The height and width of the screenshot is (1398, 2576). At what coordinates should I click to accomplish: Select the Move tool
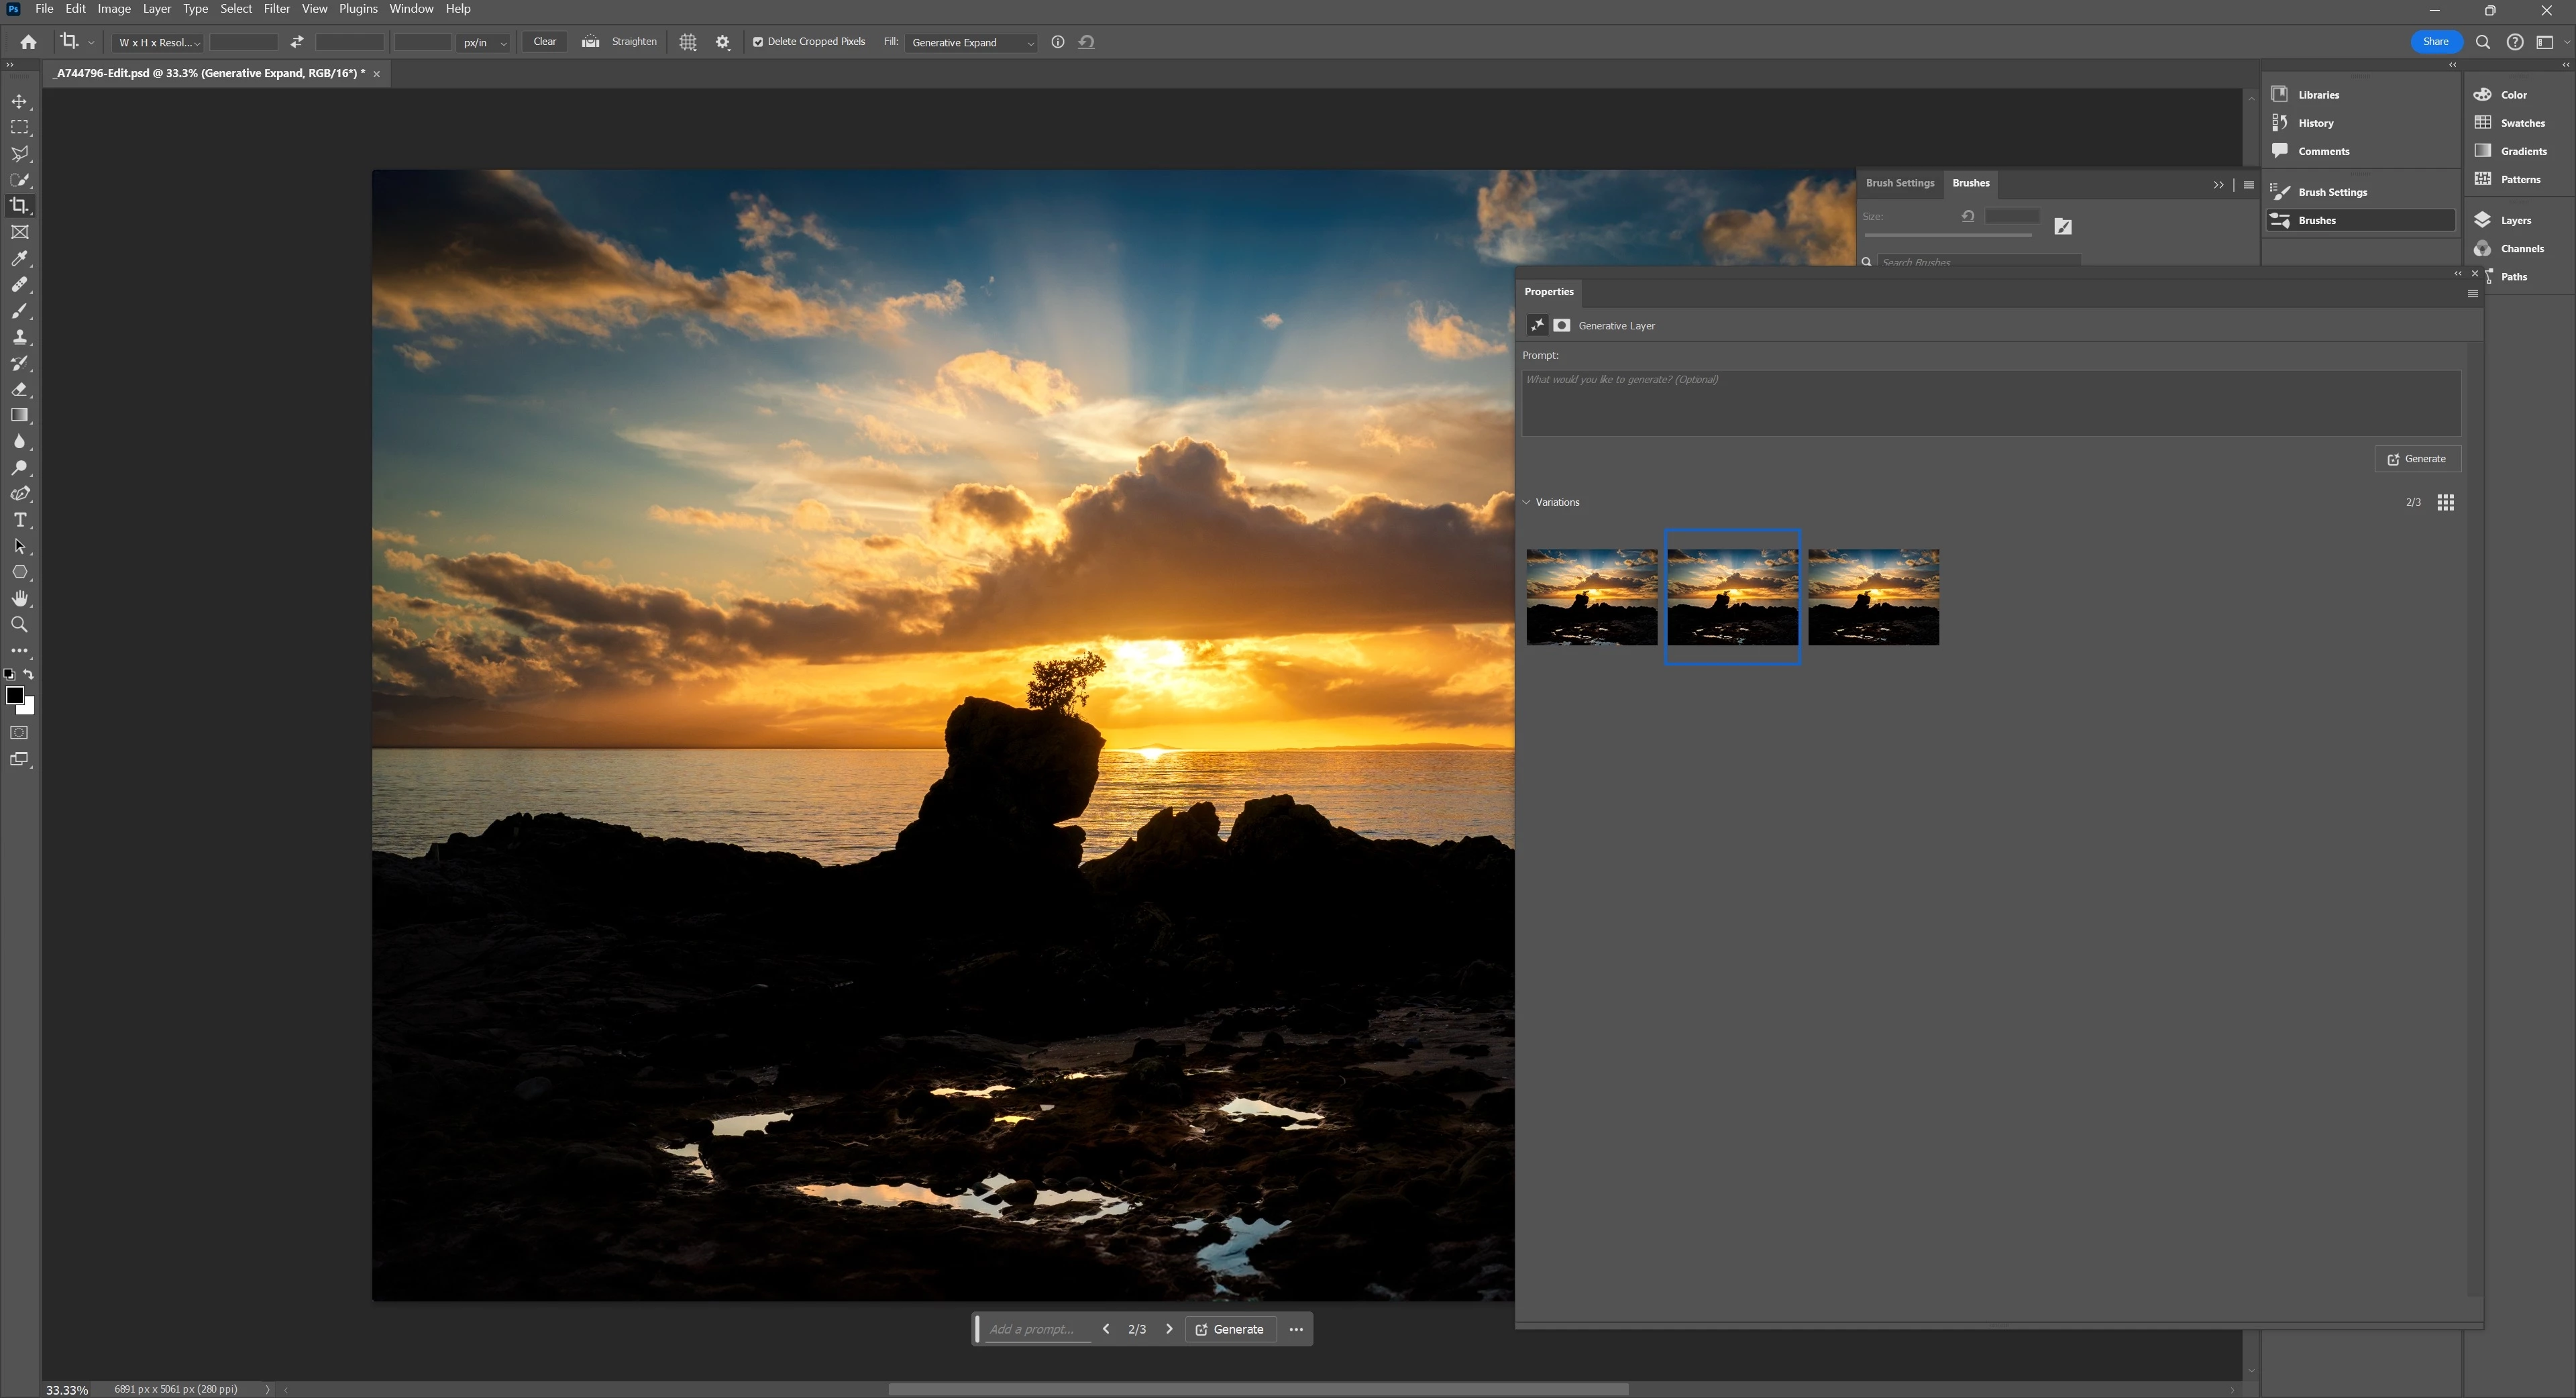[19, 102]
